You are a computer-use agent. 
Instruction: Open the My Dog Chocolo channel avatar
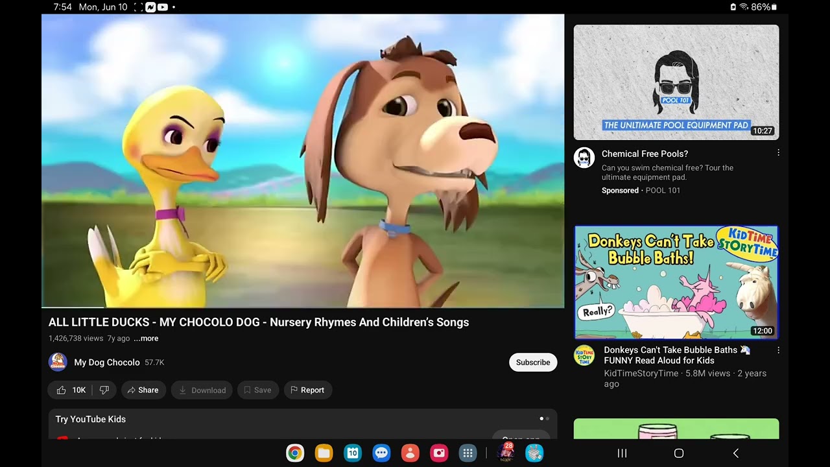58,362
